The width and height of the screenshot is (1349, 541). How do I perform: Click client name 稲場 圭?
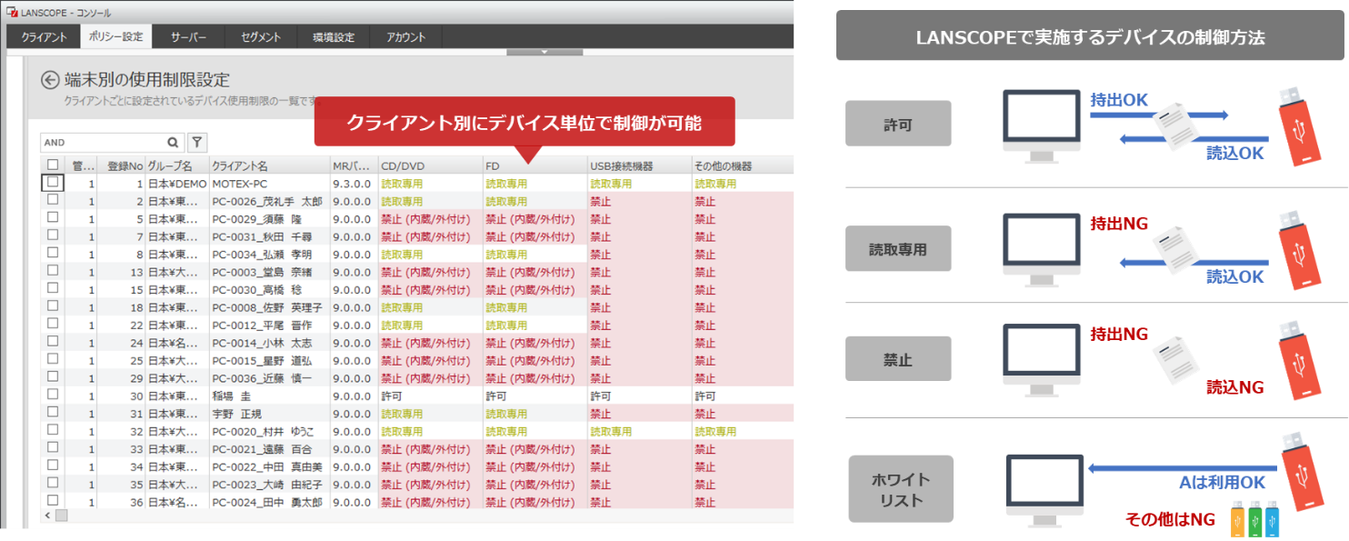[233, 396]
